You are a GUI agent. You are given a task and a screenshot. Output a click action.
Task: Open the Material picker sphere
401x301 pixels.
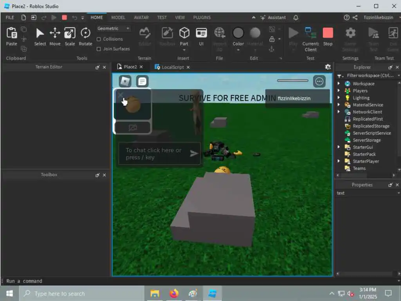point(255,33)
